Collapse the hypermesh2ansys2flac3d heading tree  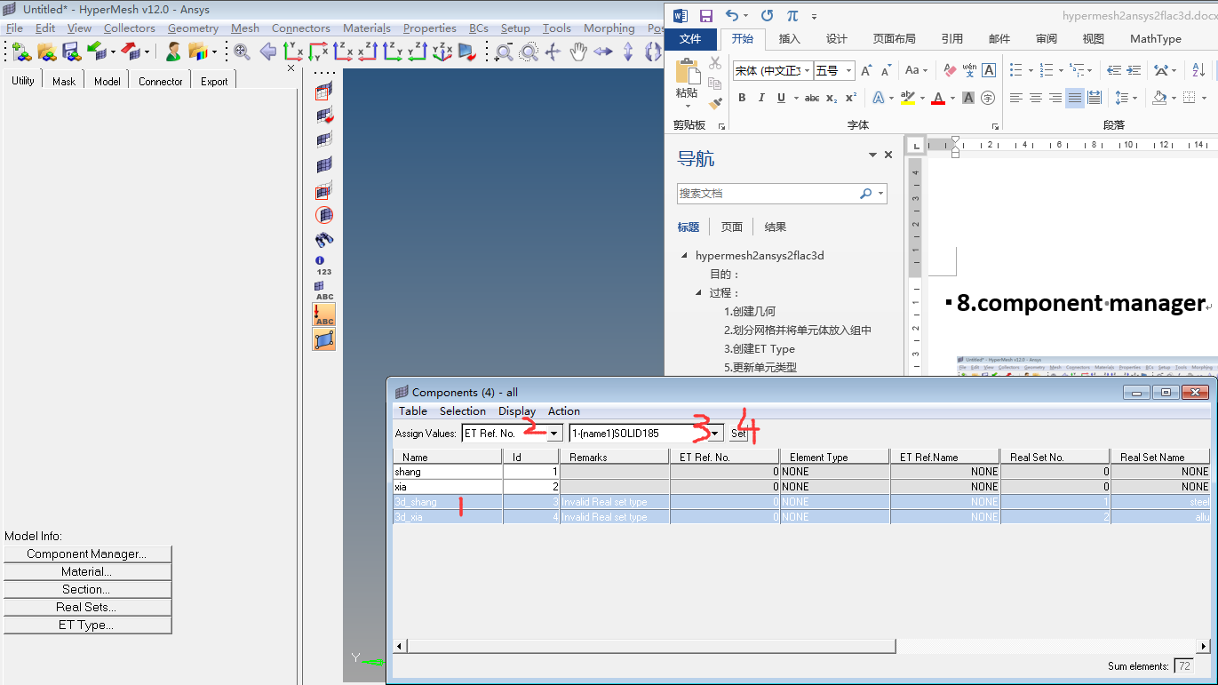point(684,256)
